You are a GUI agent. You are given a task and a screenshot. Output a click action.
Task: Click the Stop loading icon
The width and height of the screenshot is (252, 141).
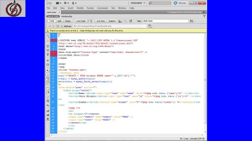pos(58,26)
